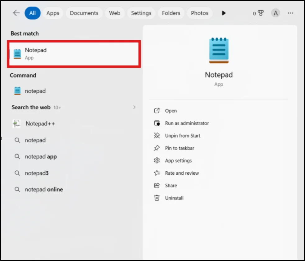
Task: Select the All filter tab
Action: pyautogui.click(x=33, y=13)
